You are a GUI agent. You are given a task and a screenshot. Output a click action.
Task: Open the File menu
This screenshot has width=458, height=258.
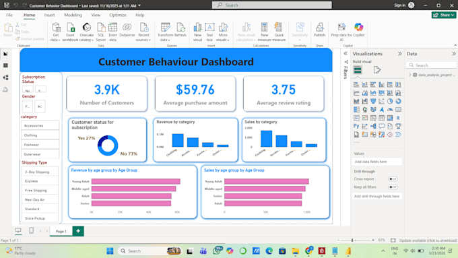9,15
